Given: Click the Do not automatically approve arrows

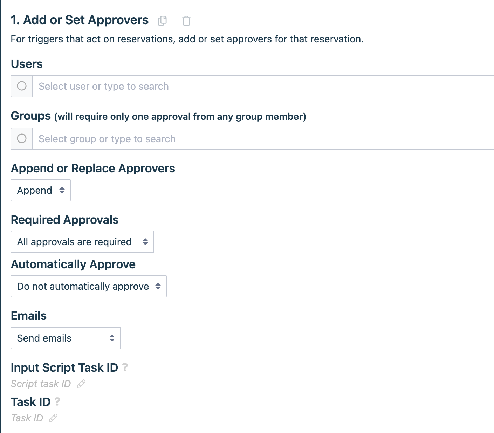Looking at the screenshot, I should point(158,286).
